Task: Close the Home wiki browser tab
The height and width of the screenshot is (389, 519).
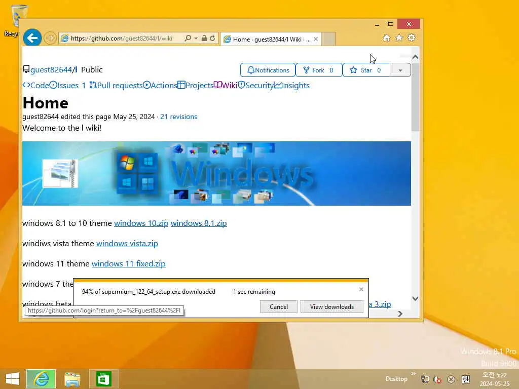Action: pyautogui.click(x=316, y=39)
